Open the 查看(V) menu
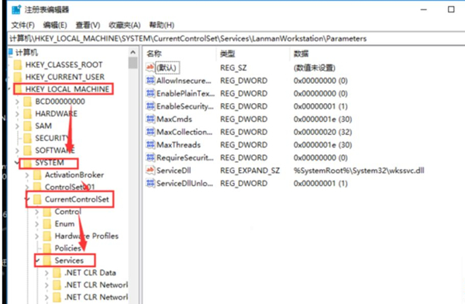This screenshot has height=304, width=465. coord(88,26)
